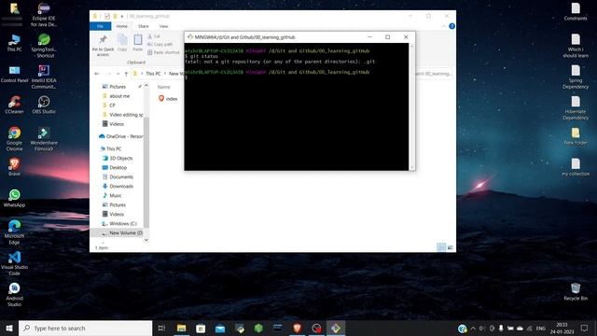Click This PC in address breadcrumb
Screen dimensions: 597x336
click(153, 74)
